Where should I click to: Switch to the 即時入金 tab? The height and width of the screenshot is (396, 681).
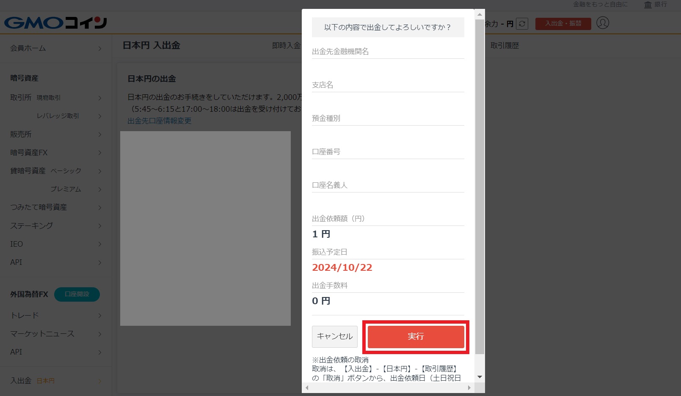click(286, 46)
